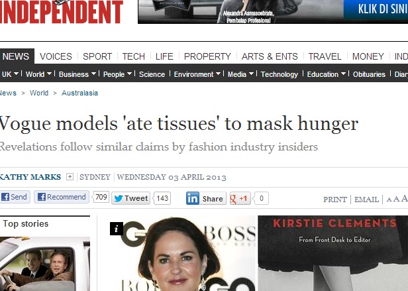The image size is (408, 291).
Task: Click the Kirstie Clements book cover image
Action: (x=333, y=253)
